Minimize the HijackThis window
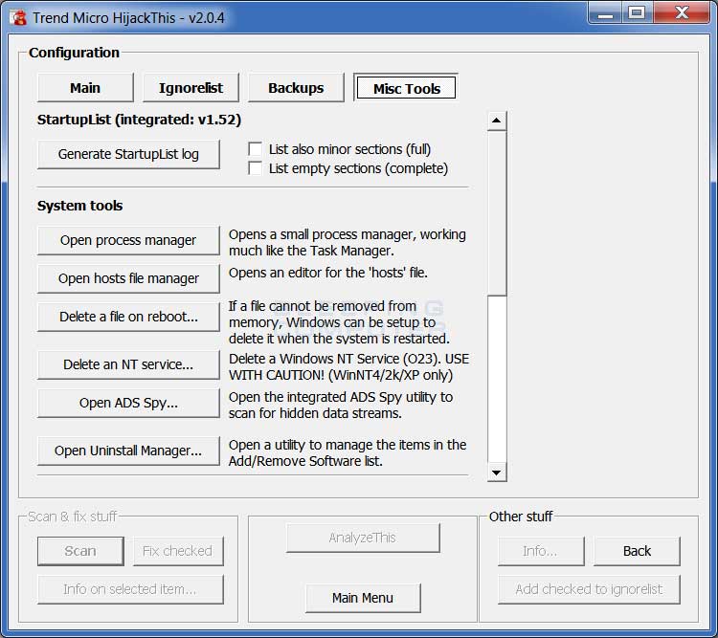The height and width of the screenshot is (638, 718). tap(605, 12)
